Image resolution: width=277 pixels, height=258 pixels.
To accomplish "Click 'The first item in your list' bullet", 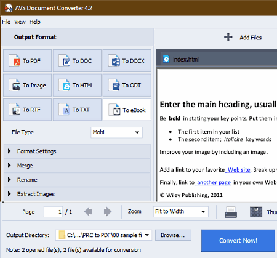I will pyautogui.click(x=209, y=131).
